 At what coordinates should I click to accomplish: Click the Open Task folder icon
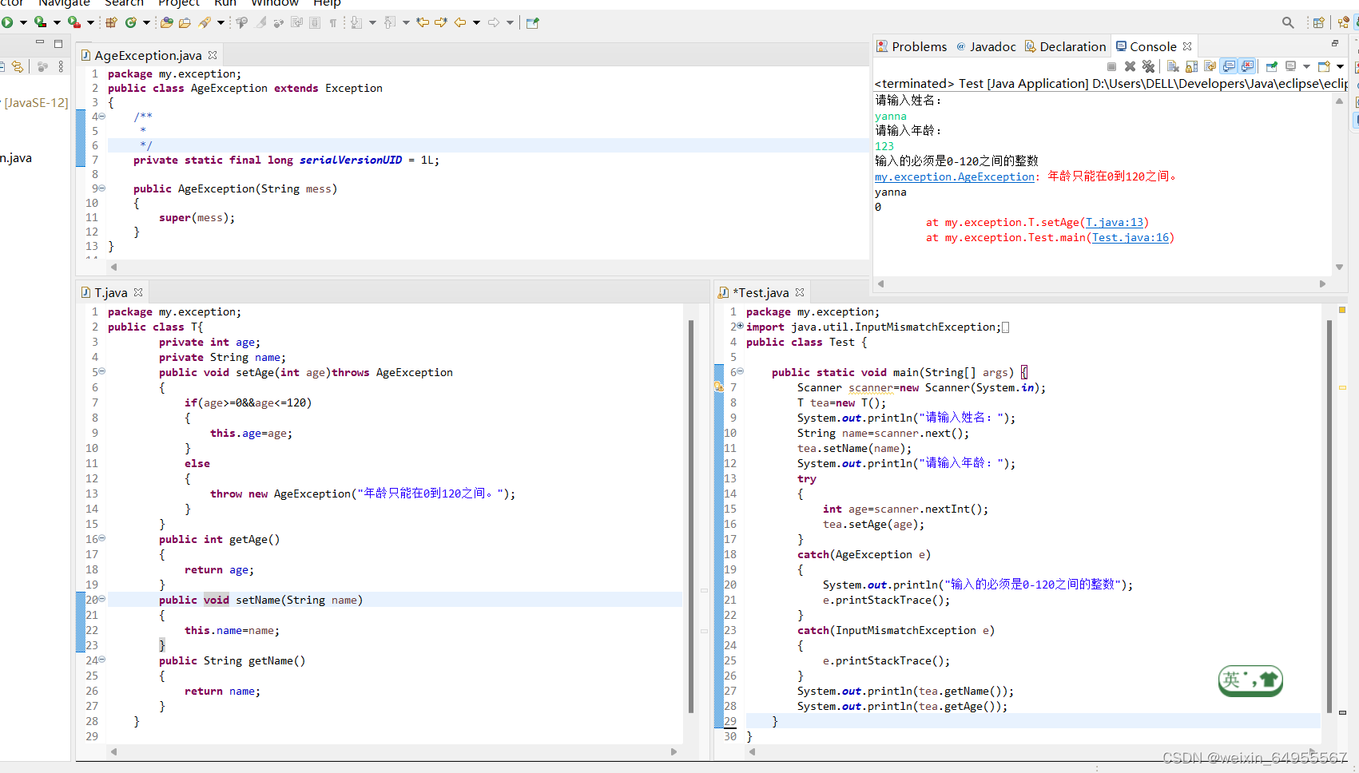(x=185, y=22)
